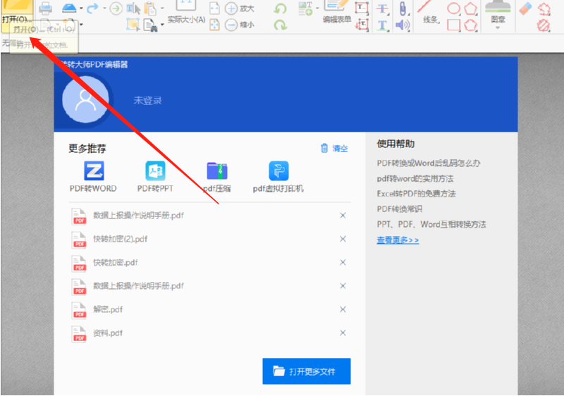This screenshot has height=396, width=564.
Task: Click the 未登录 not logged in text
Action: [147, 100]
